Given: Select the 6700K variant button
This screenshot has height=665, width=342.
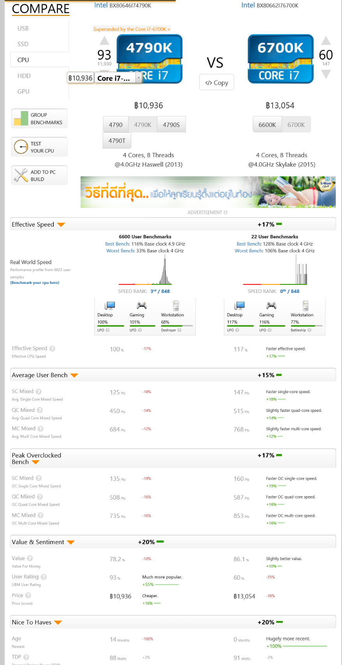Looking at the screenshot, I should pos(296,125).
